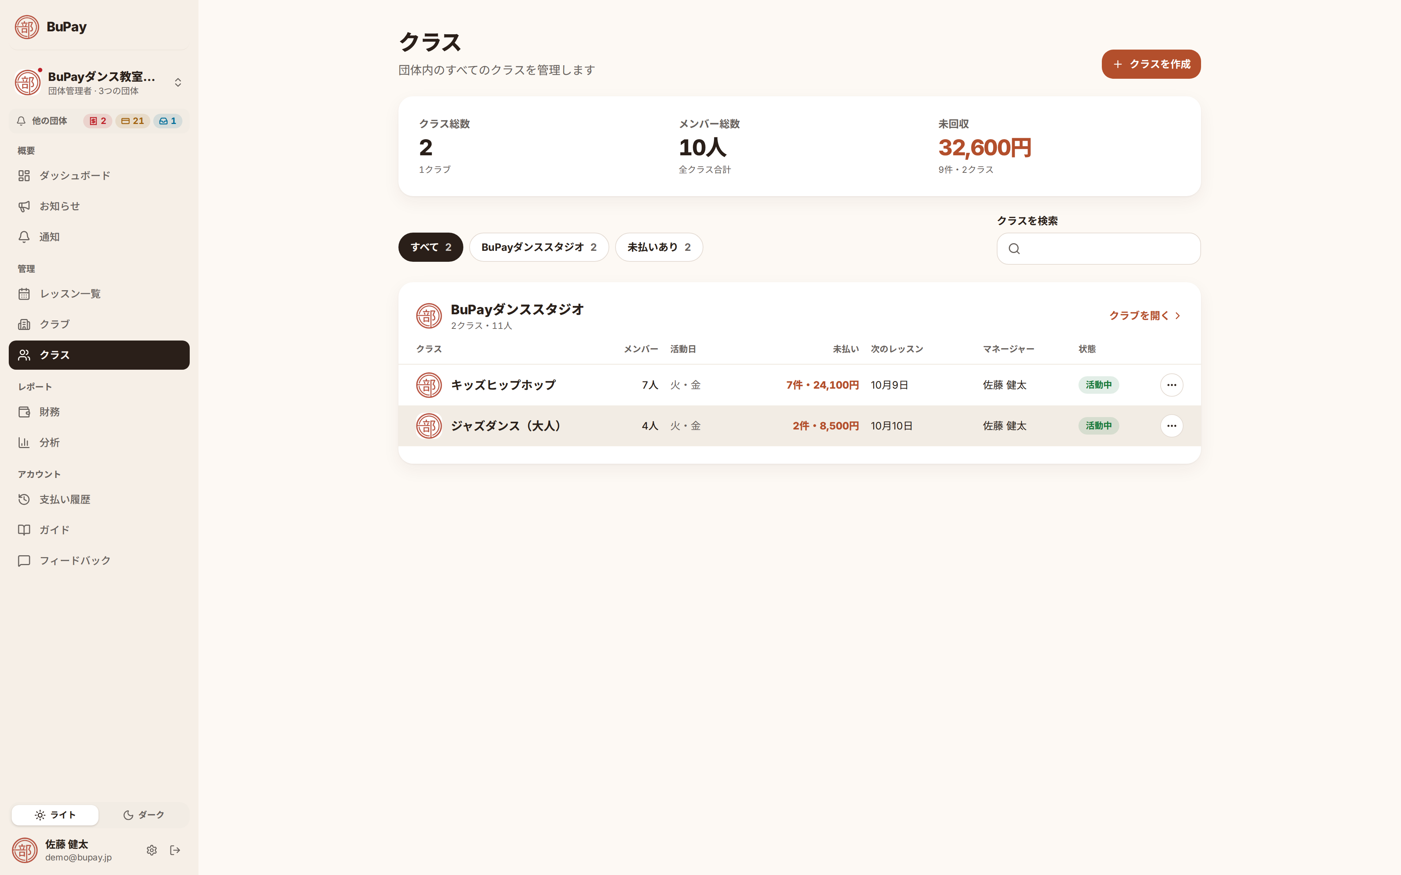
Task: Click the logout icon at sidebar bottom
Action: click(175, 850)
